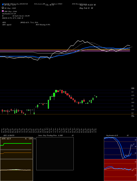Click the 67.18 stochastics value label on the line

click(133, 145)
